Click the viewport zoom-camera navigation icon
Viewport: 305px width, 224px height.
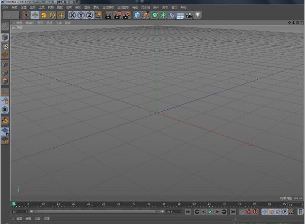pos(293,23)
